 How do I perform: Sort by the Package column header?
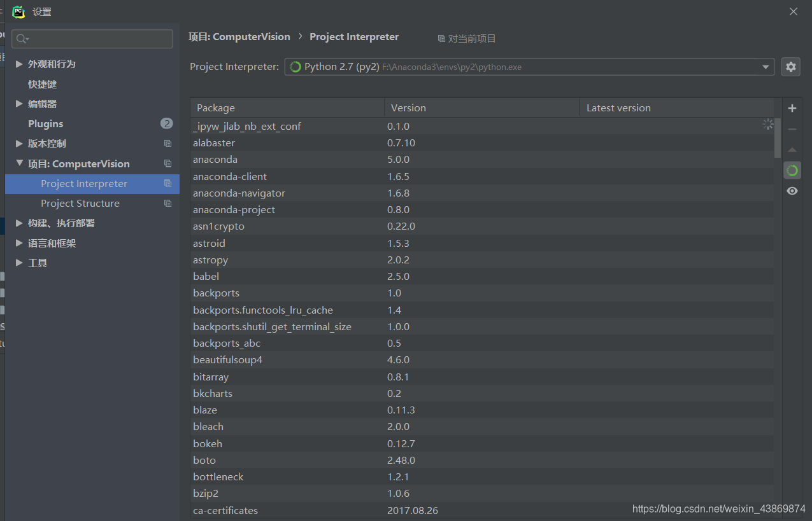coord(287,108)
